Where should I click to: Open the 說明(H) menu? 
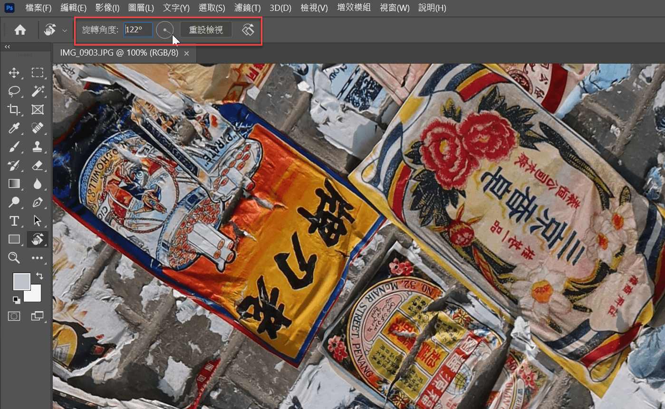pyautogui.click(x=432, y=8)
